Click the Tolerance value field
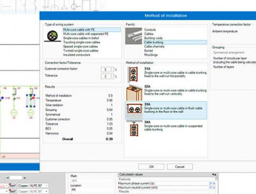The image size is (256, 194). pos(106,76)
